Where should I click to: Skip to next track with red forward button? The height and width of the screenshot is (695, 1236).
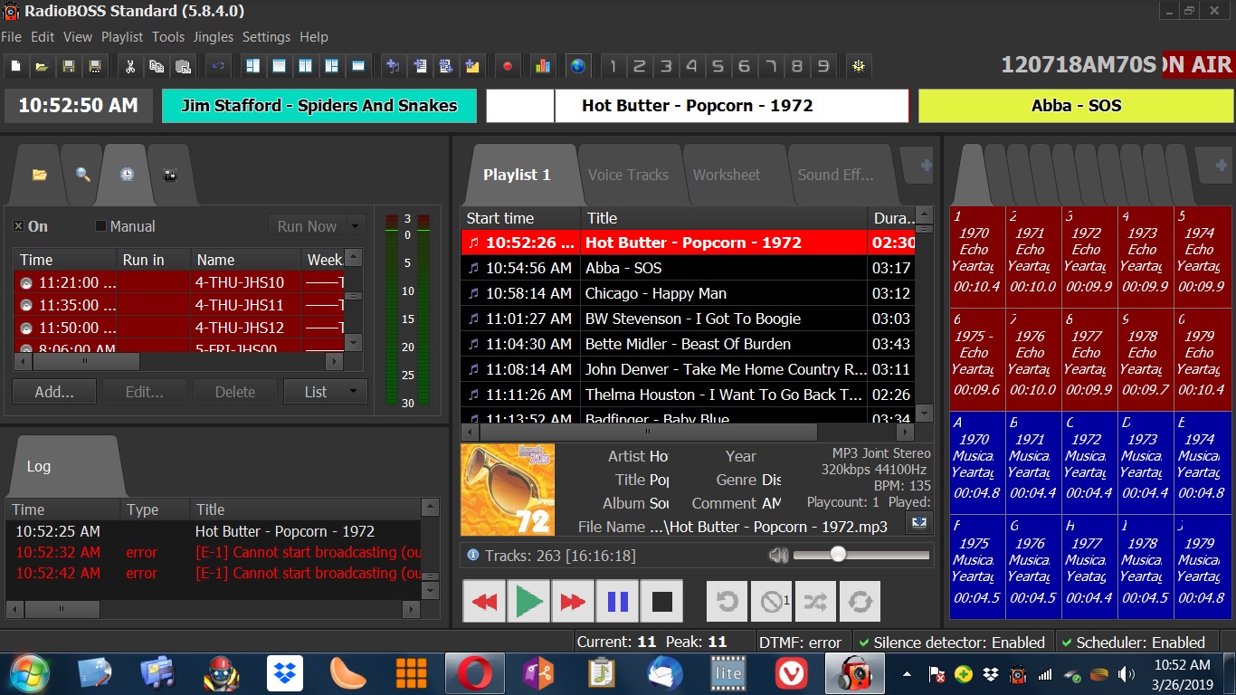click(x=573, y=602)
